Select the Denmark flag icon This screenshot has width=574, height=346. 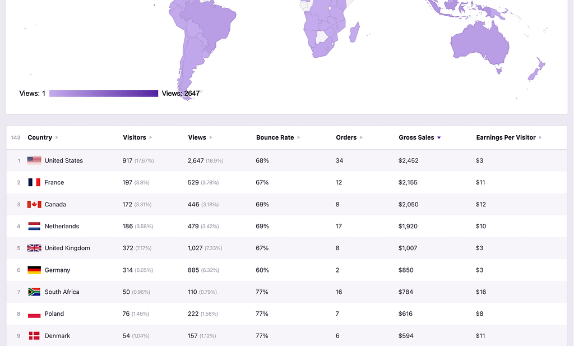tap(34, 335)
